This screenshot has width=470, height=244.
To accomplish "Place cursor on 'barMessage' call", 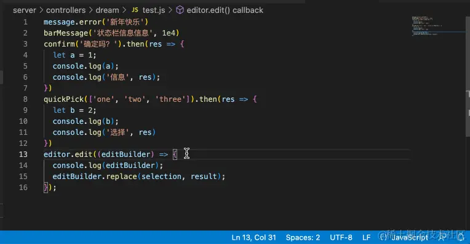I will point(66,33).
